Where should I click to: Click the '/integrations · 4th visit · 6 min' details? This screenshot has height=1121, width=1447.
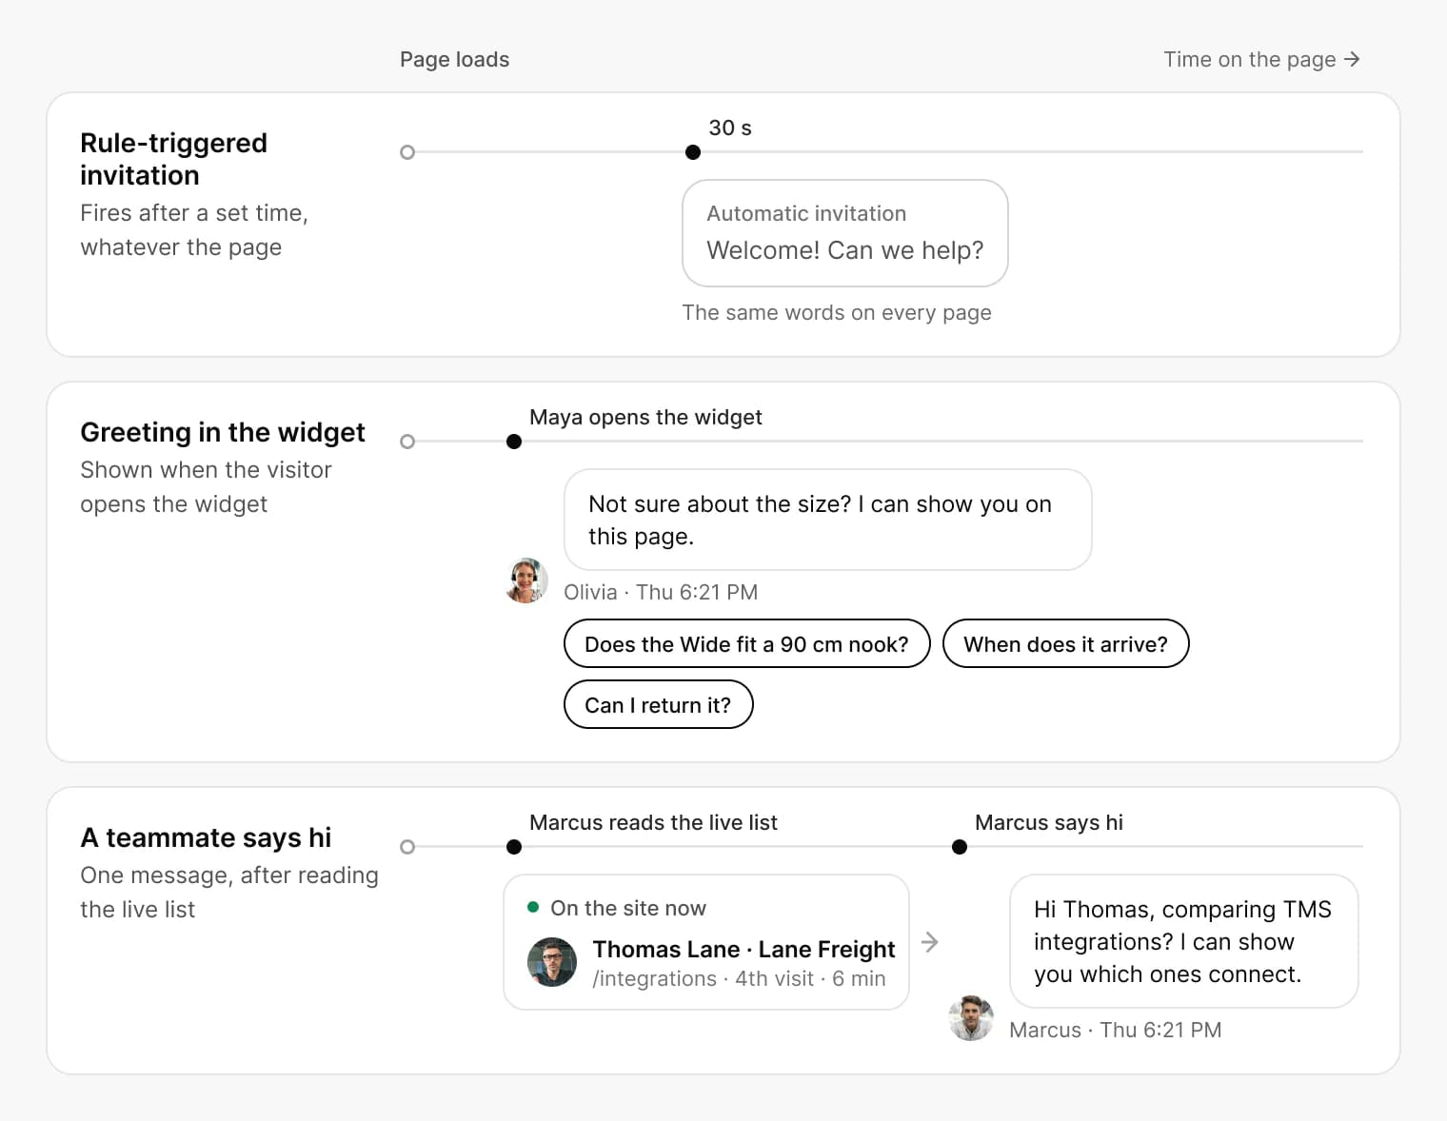point(739,978)
